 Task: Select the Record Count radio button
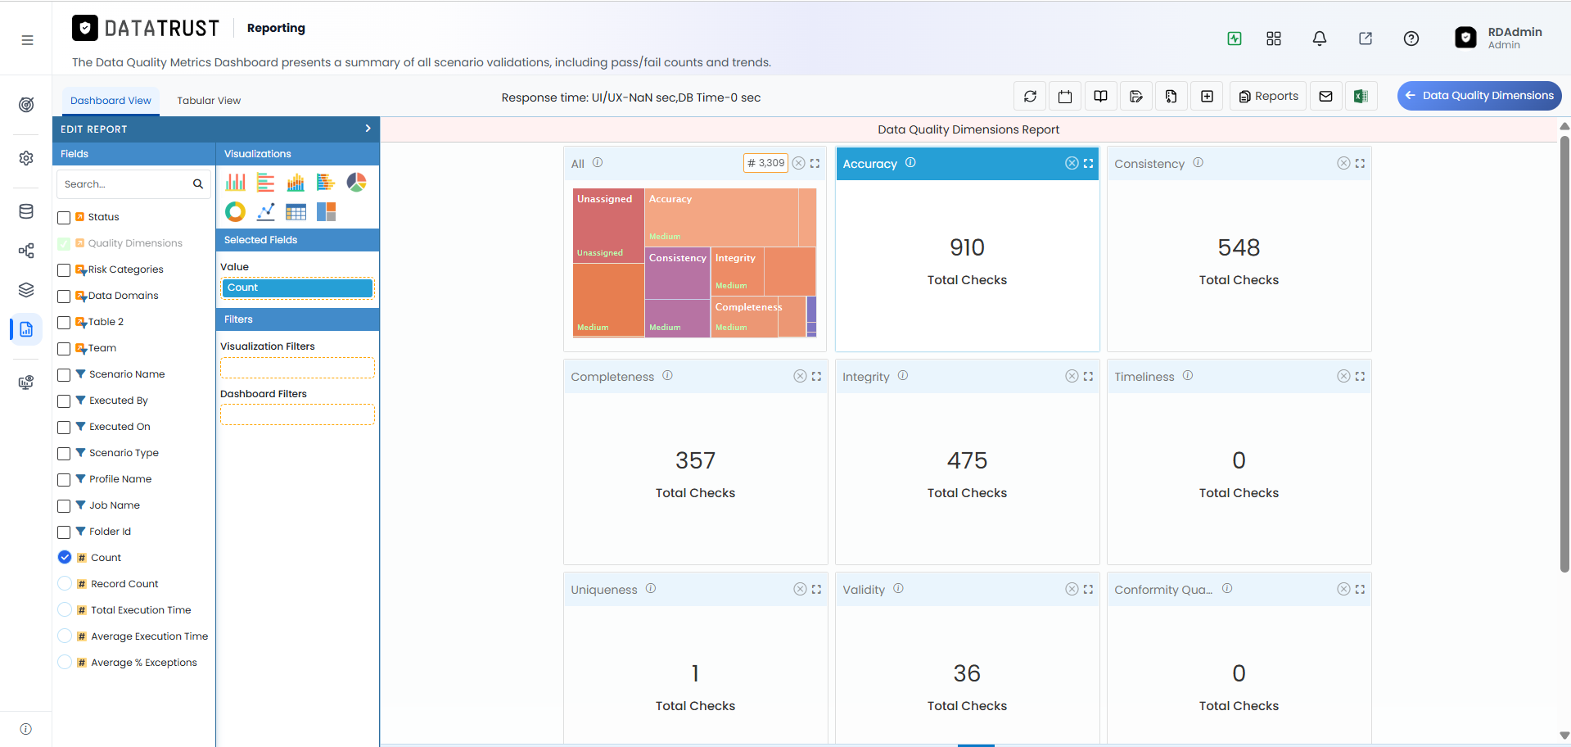[x=65, y=583]
